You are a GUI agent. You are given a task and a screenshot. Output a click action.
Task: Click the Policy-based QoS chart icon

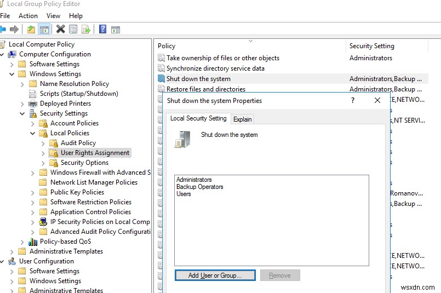33,242
